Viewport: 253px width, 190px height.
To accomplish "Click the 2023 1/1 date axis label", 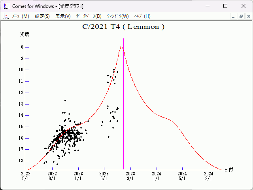I will tap(78, 176).
